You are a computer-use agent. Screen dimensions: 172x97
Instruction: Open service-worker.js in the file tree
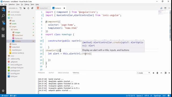pyautogui.click(x=21, y=53)
